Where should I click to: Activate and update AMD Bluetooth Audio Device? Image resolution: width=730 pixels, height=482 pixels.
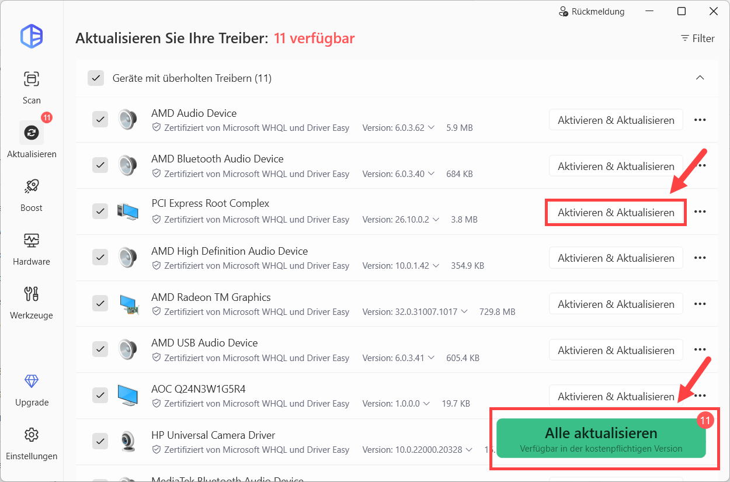tap(616, 166)
